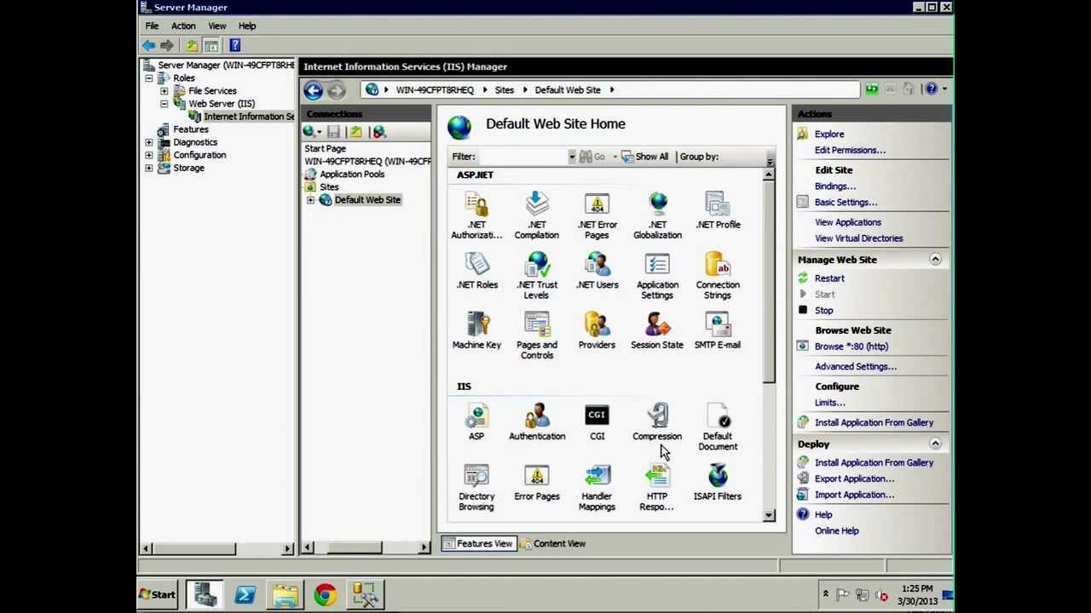Image resolution: width=1091 pixels, height=613 pixels.
Task: Open the Action menu
Action: coord(183,26)
